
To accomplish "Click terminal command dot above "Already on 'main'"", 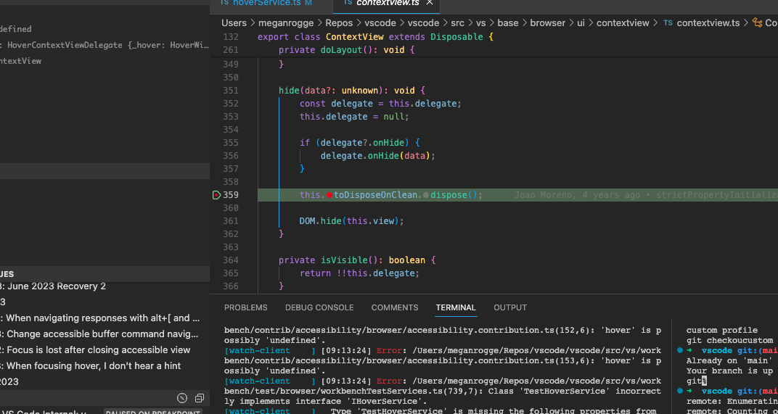I will [x=680, y=350].
